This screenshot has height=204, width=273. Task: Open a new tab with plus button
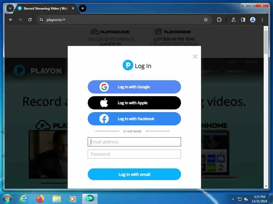tap(83, 8)
